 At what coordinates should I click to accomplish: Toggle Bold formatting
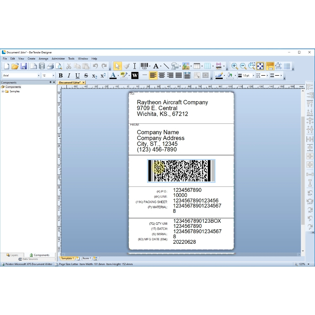(61, 75)
